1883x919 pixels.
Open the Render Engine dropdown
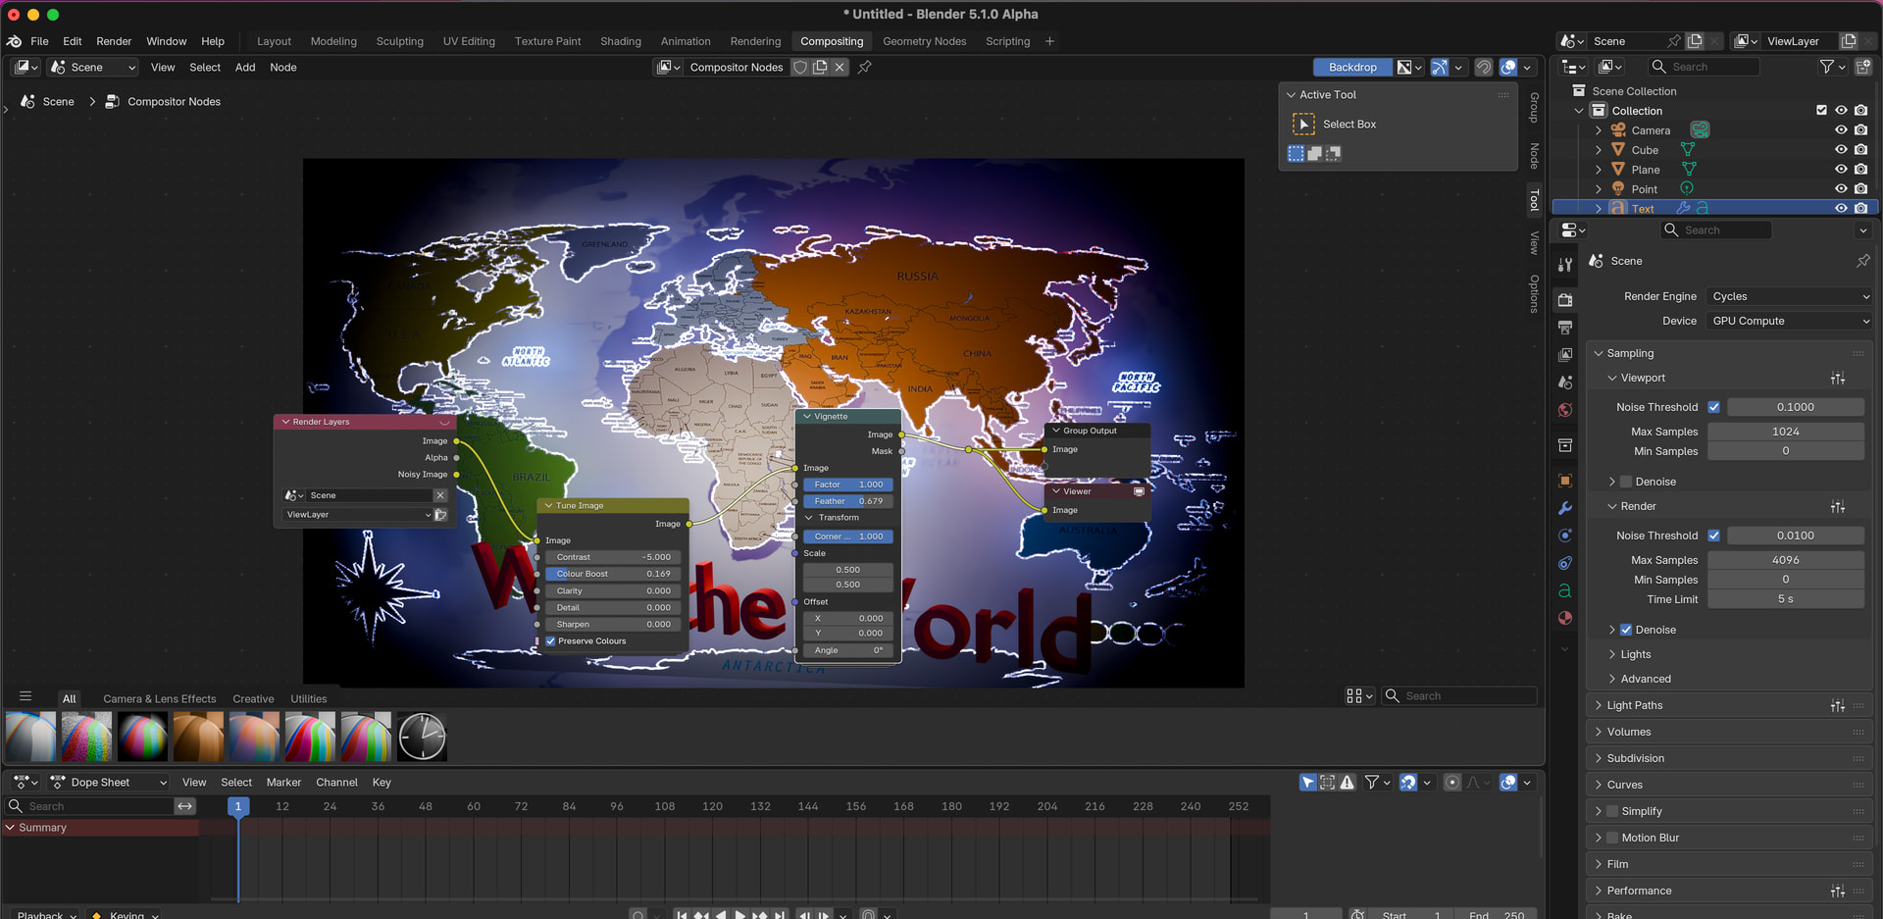click(x=1789, y=296)
